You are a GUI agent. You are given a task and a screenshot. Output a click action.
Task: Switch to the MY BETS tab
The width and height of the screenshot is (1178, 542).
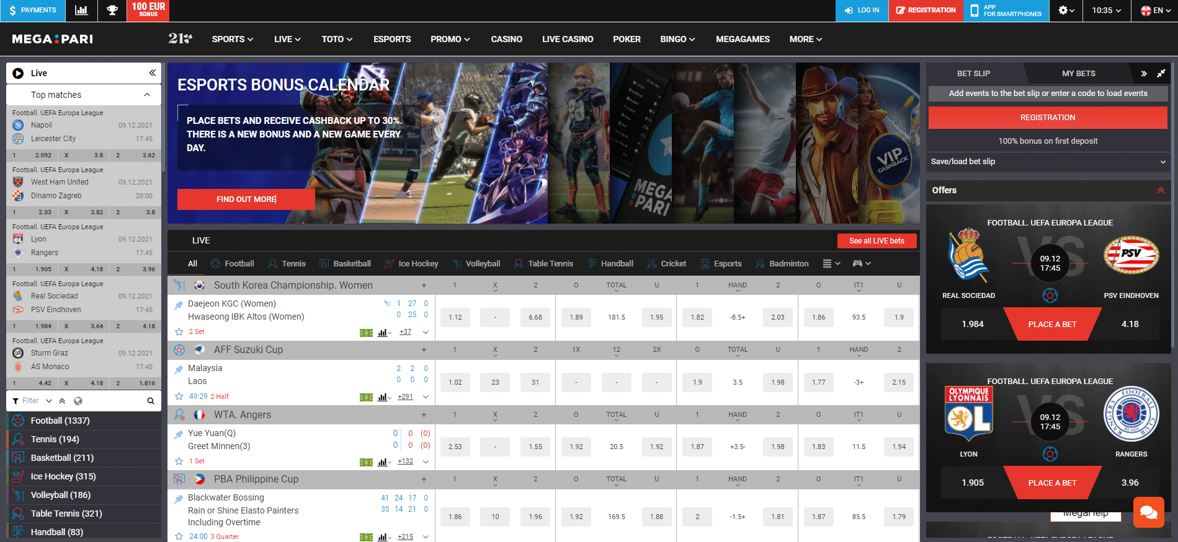(x=1078, y=73)
